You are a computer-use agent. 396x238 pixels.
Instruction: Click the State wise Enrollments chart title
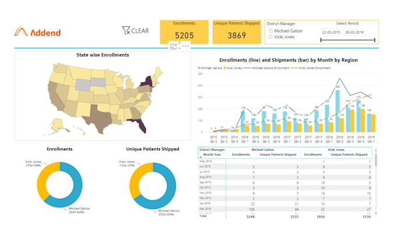point(102,55)
